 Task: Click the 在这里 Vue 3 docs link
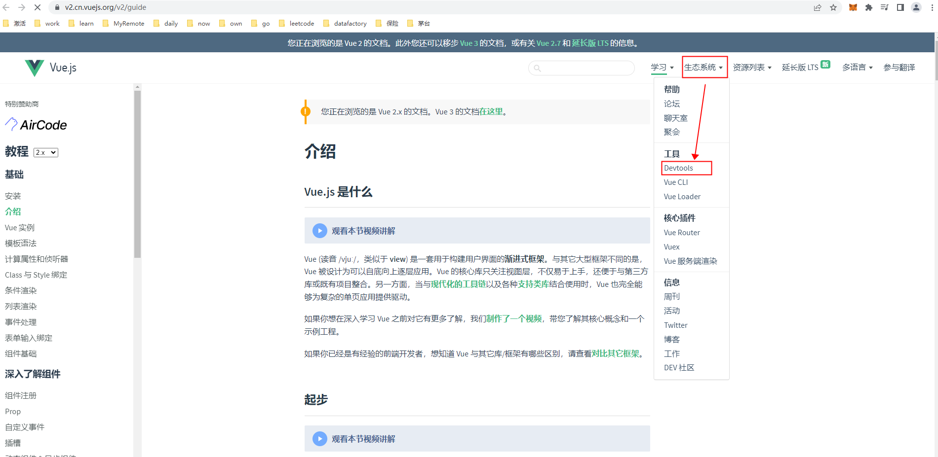491,112
